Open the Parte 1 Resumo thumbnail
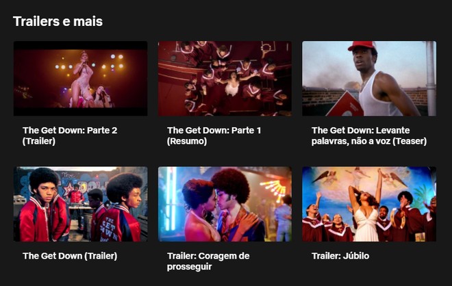 (225, 78)
